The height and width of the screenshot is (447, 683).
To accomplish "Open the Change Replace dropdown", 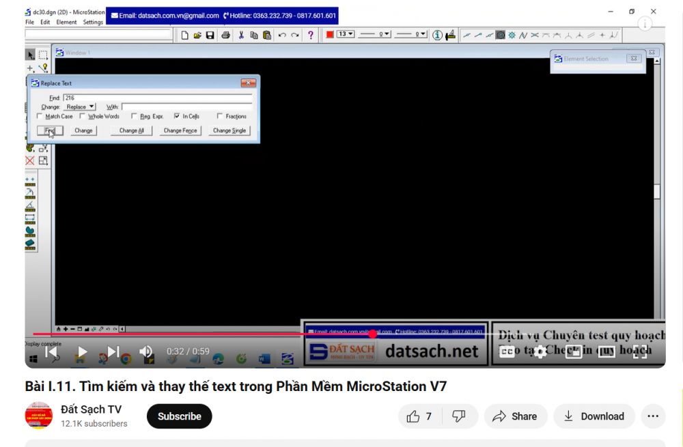I will [81, 107].
